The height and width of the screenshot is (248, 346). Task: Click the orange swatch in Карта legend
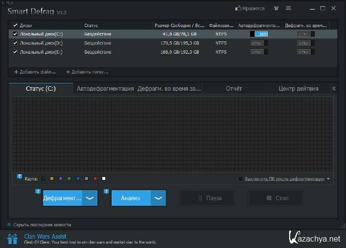[x=51, y=178]
